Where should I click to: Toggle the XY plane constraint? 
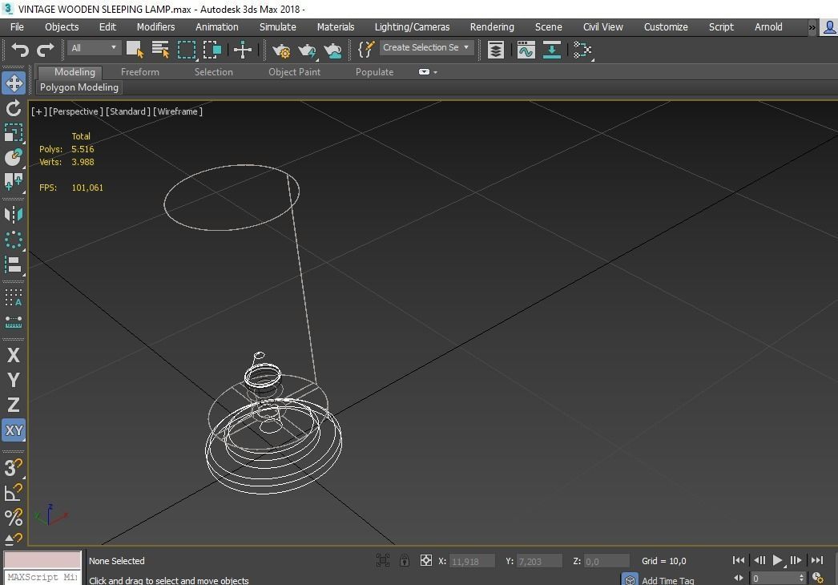pos(14,430)
